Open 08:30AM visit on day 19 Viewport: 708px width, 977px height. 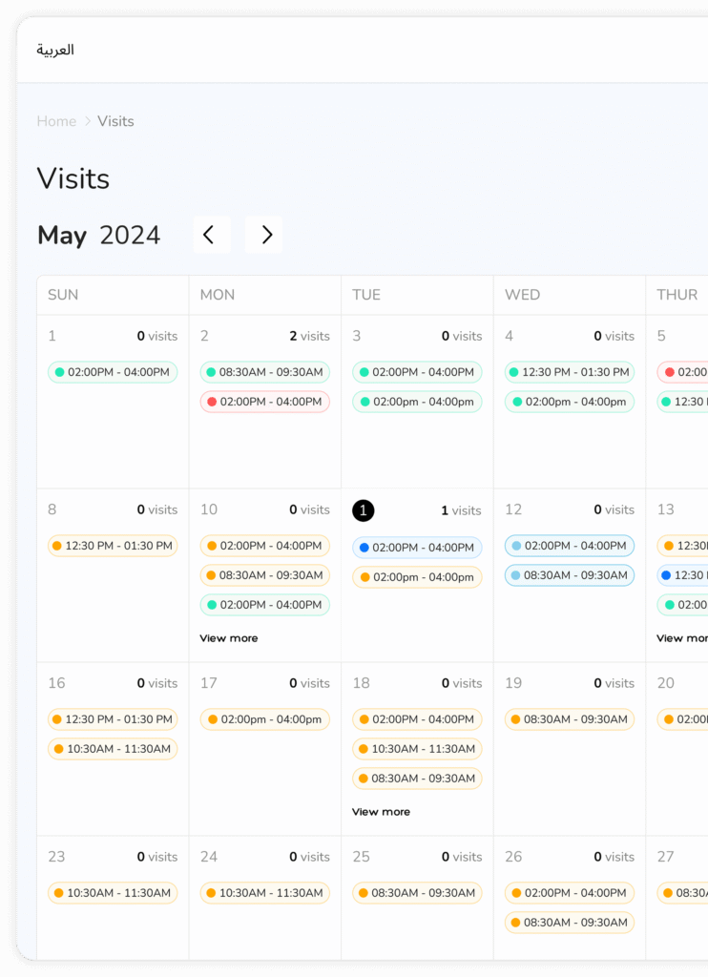click(570, 719)
